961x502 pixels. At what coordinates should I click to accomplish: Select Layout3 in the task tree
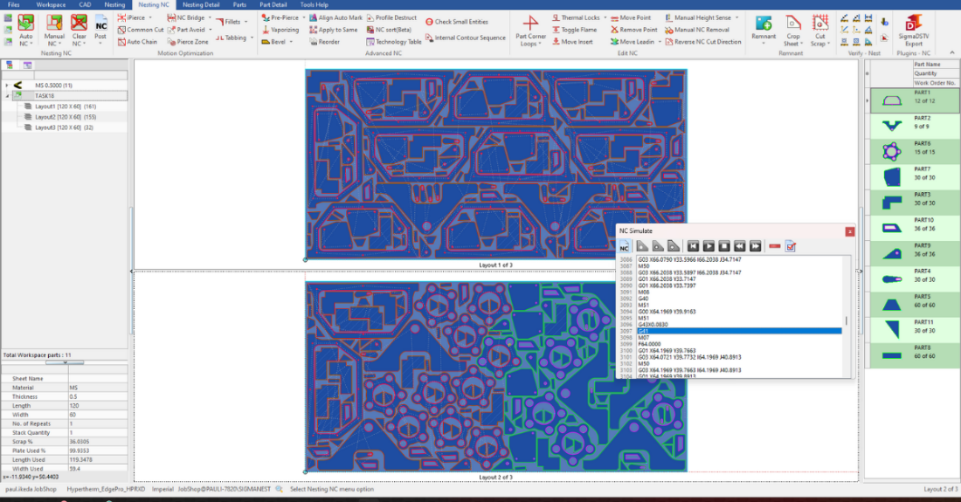coord(58,127)
